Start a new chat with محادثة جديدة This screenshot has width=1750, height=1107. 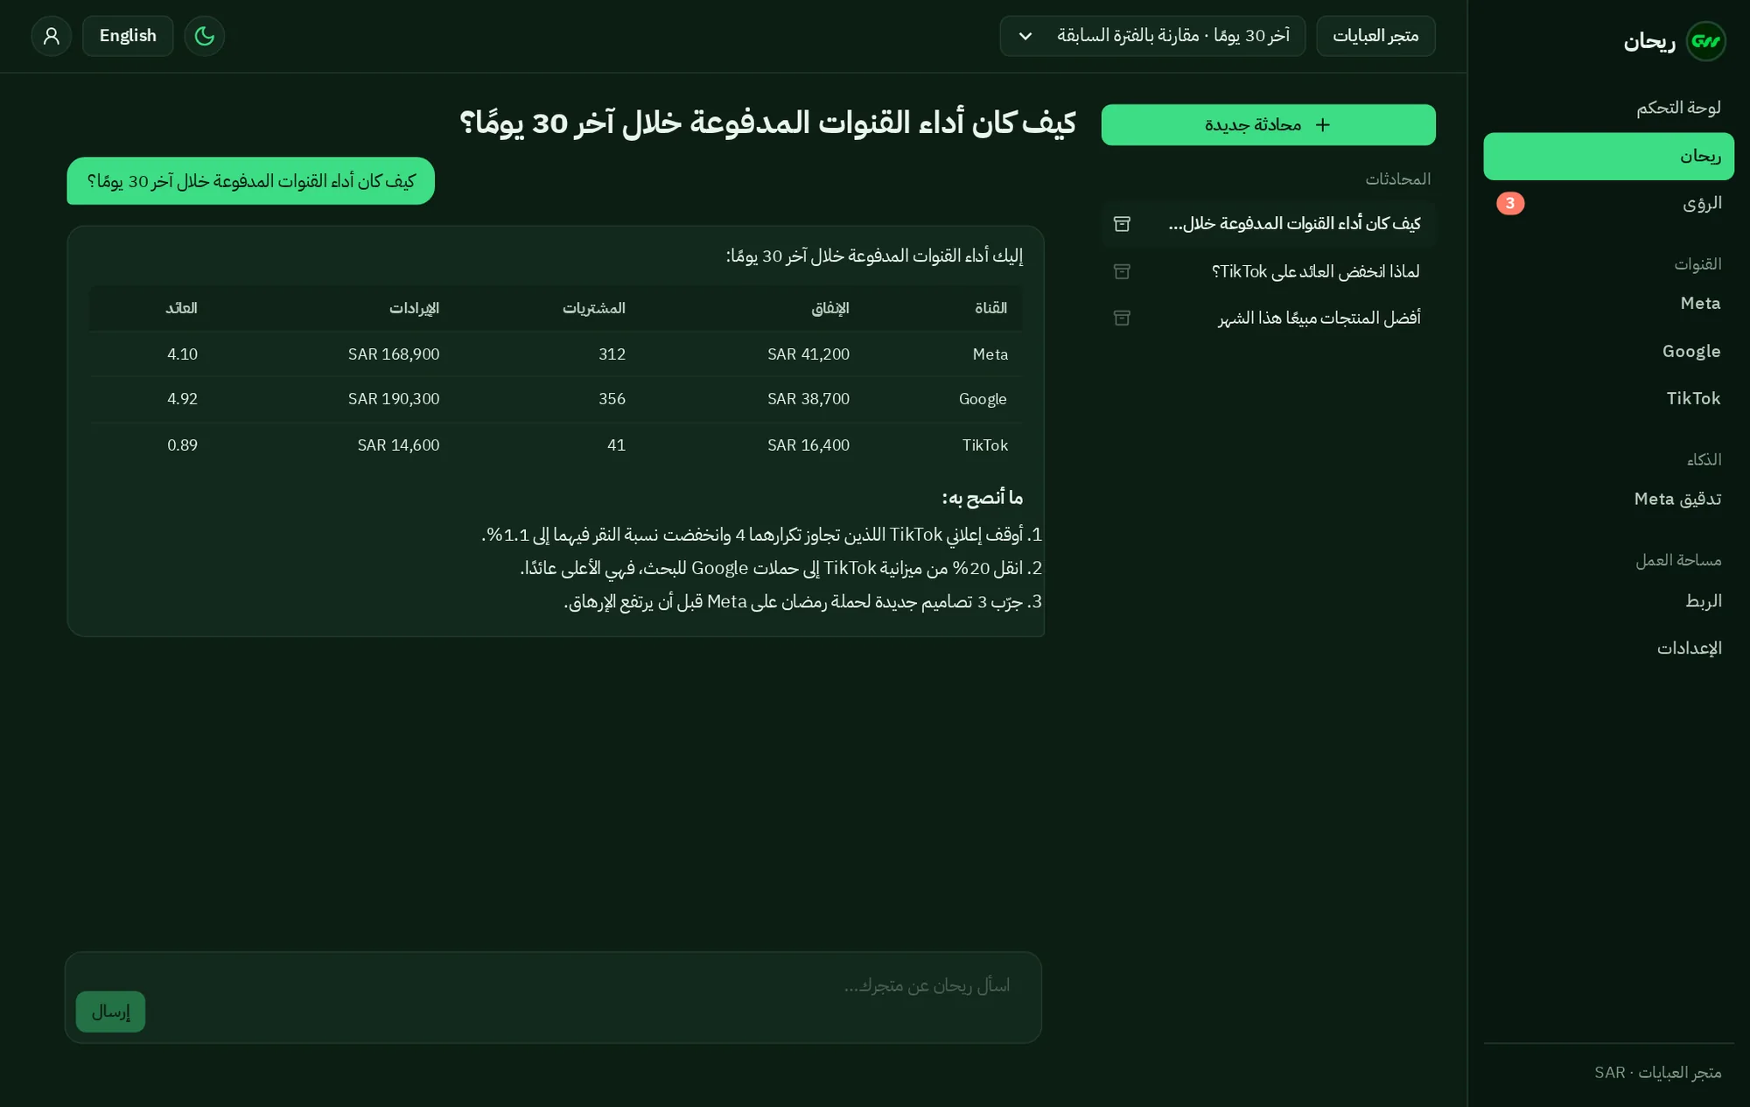(x=1268, y=125)
